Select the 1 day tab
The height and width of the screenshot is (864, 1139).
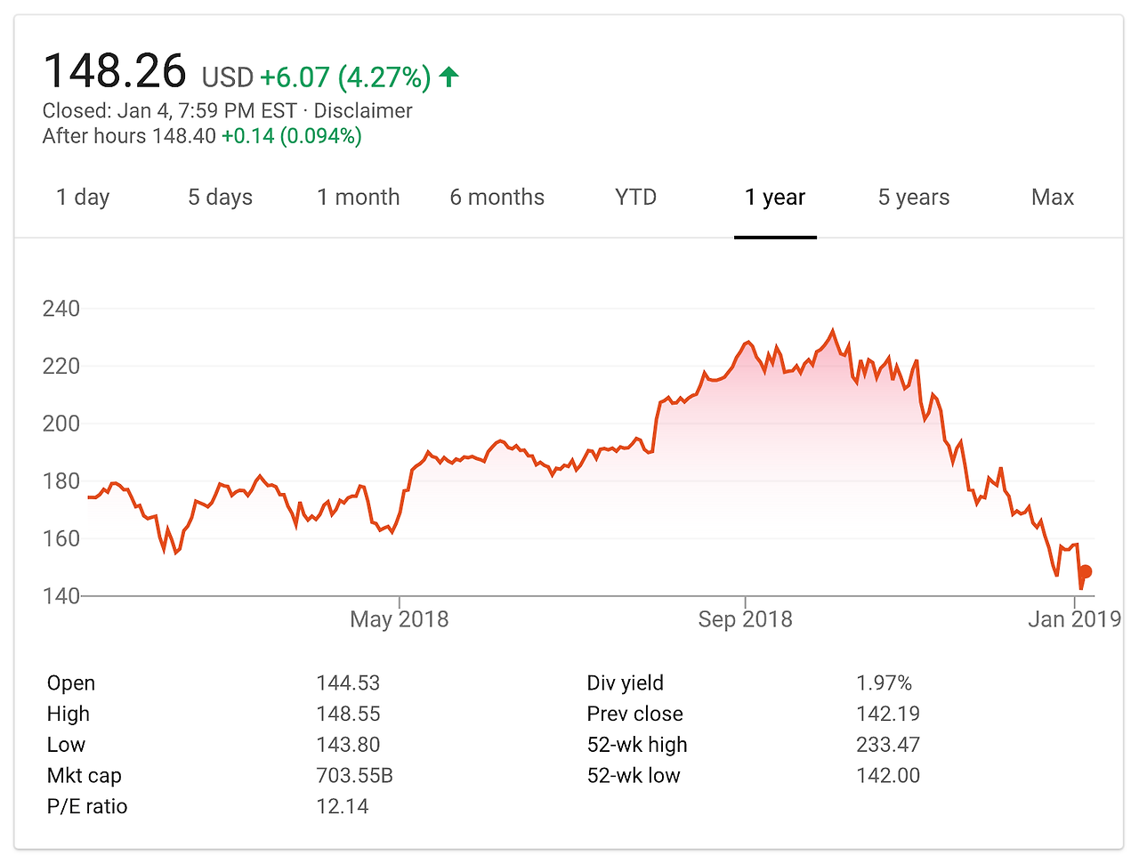(x=83, y=198)
